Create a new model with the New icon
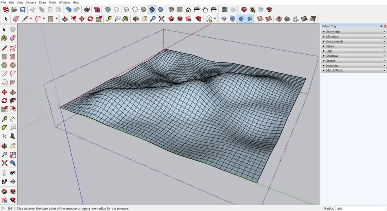The width and height of the screenshot is (387, 211). coord(6,10)
